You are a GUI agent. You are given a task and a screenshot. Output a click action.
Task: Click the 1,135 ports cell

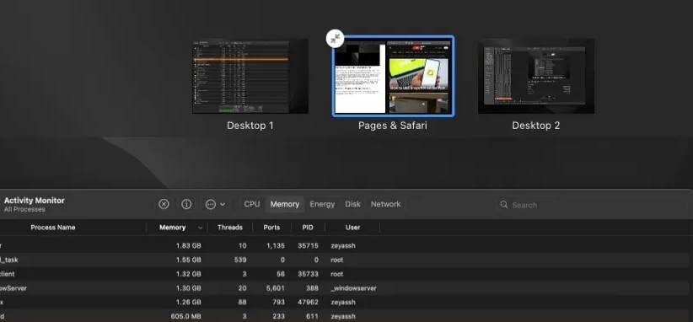[x=276, y=245]
